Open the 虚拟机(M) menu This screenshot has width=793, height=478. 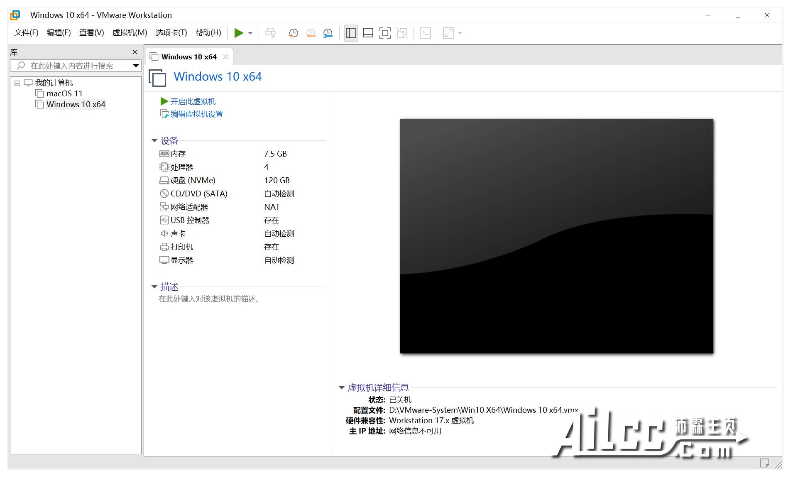click(x=130, y=33)
